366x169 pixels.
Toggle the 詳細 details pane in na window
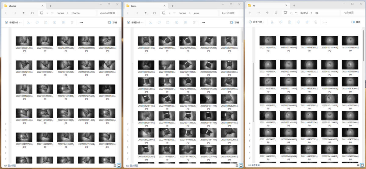[356, 22]
